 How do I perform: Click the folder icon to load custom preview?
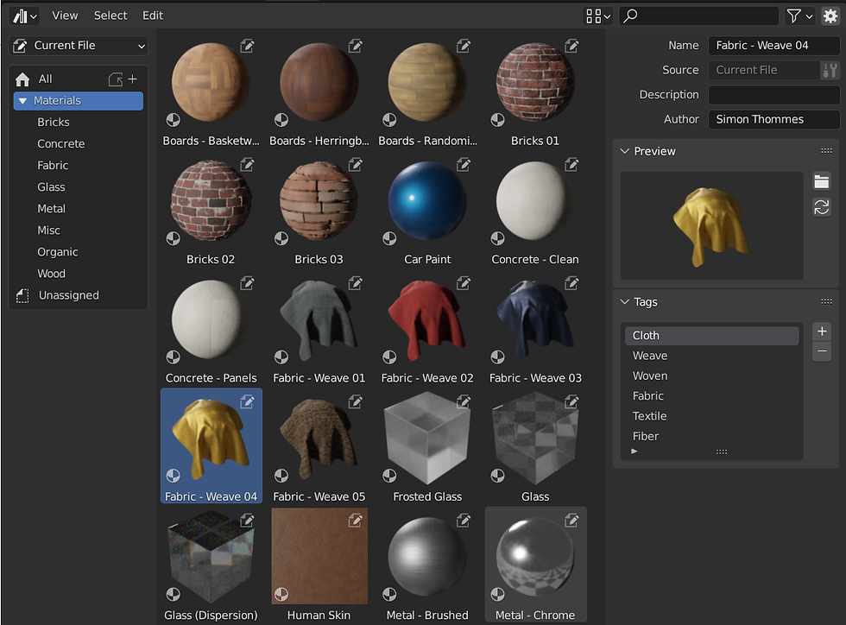pyautogui.click(x=821, y=181)
